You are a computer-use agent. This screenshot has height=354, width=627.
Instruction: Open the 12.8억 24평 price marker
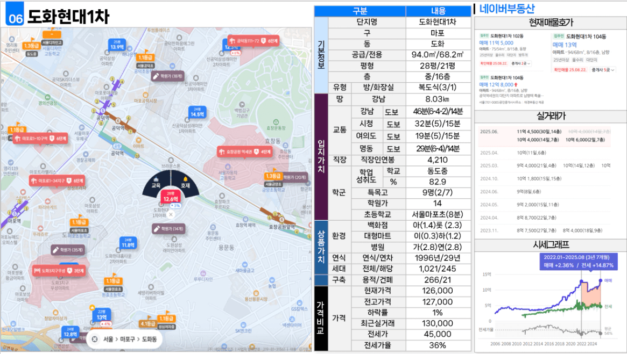point(70,333)
